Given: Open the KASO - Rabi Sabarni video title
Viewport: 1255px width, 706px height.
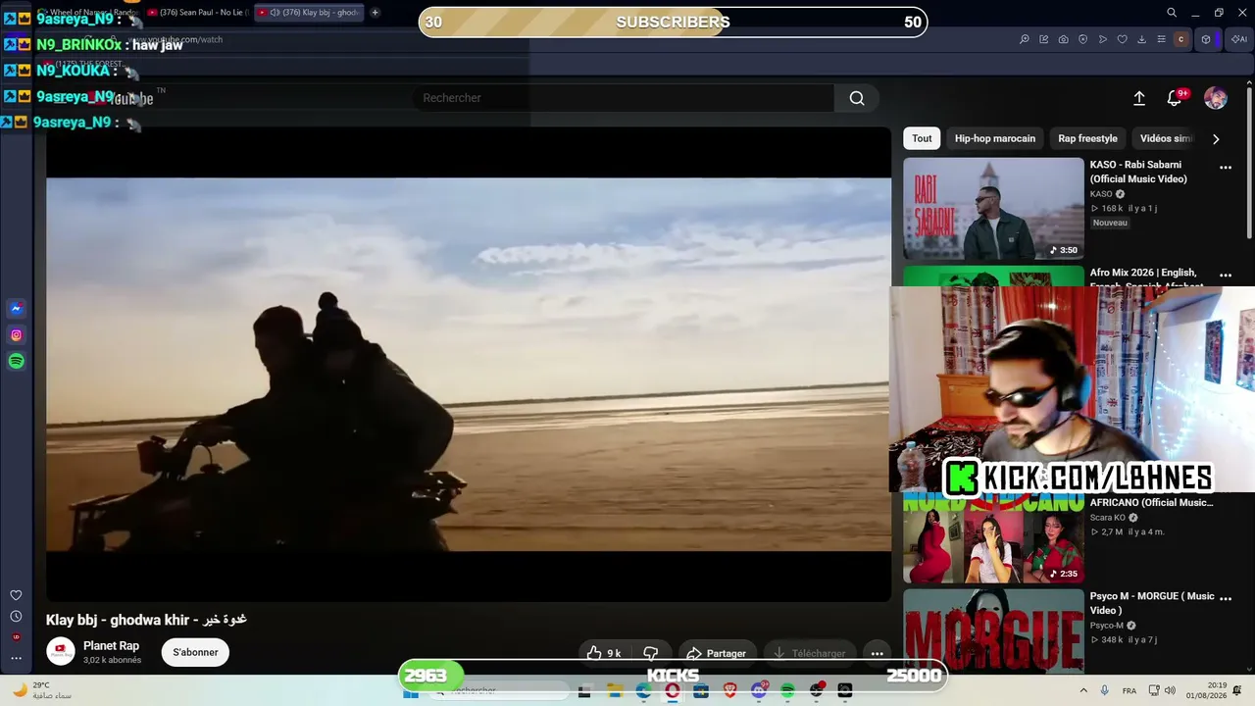Looking at the screenshot, I should (1138, 172).
